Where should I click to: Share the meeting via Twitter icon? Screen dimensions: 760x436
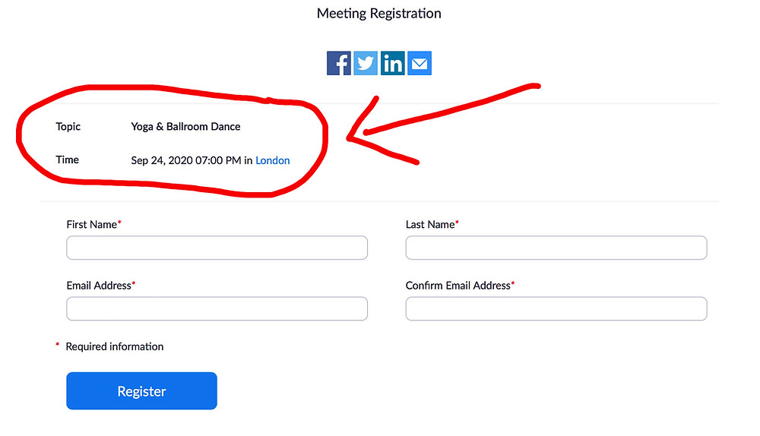366,63
